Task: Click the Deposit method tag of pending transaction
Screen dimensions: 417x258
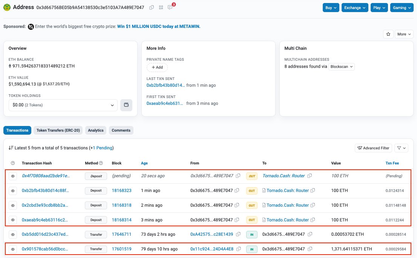Action: [x=96, y=176]
